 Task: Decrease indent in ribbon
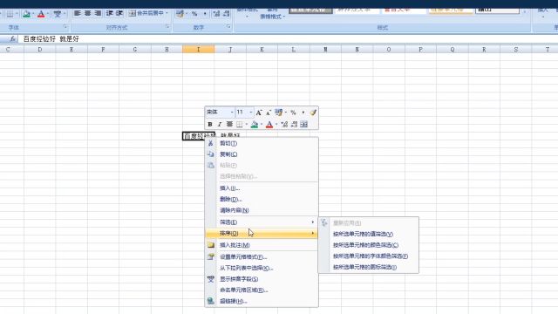click(x=109, y=14)
